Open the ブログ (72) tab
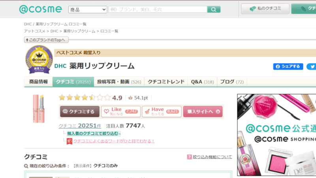This screenshot has height=178, width=316. pos(232,82)
